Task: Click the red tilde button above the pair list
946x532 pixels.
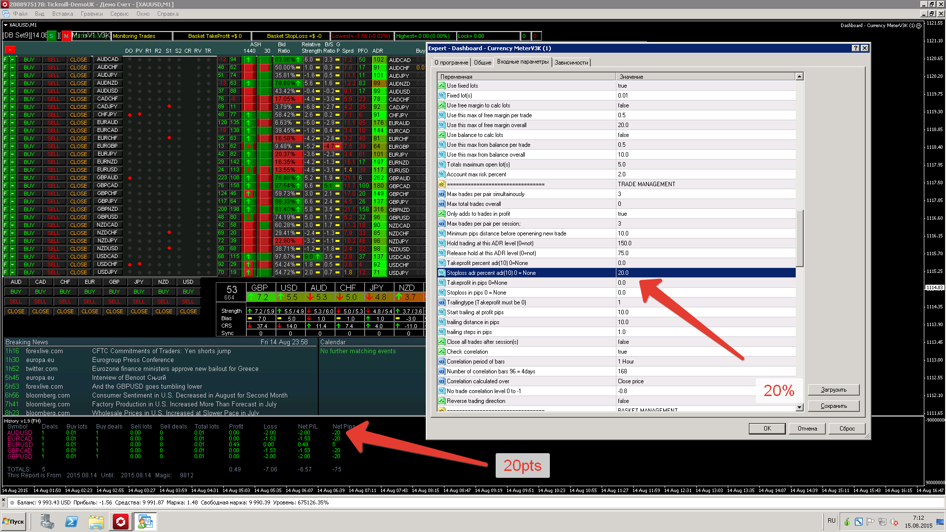Action: tap(10, 49)
